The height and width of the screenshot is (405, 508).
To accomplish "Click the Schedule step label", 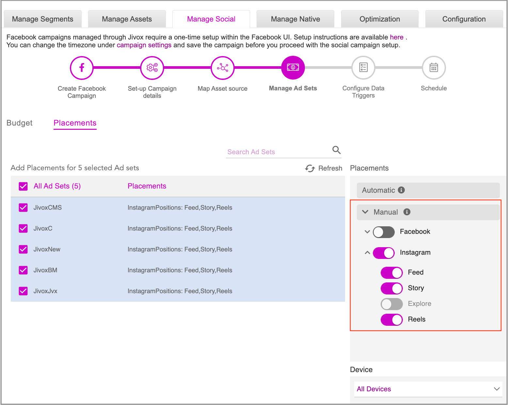I will 434,88.
